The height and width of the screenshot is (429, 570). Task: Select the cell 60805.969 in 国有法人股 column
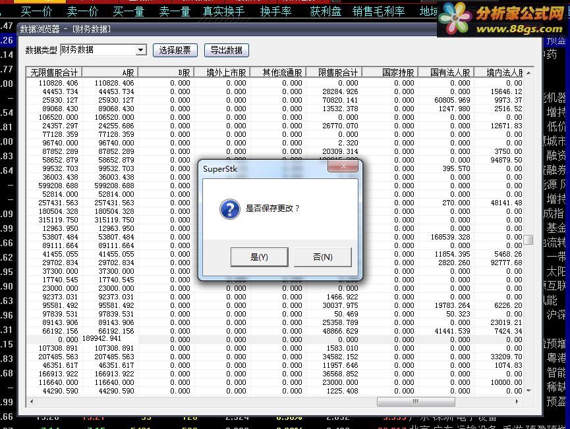tap(452, 100)
